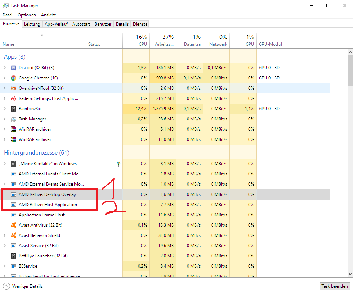The height and width of the screenshot is (294, 353).
Task: Click the Application Frame Host icon
Action: coord(14,215)
